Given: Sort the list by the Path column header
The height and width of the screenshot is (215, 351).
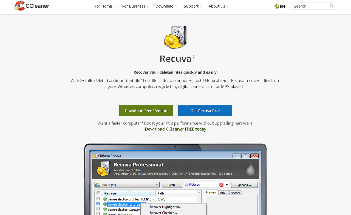Looking at the screenshot, I should click(x=176, y=193).
